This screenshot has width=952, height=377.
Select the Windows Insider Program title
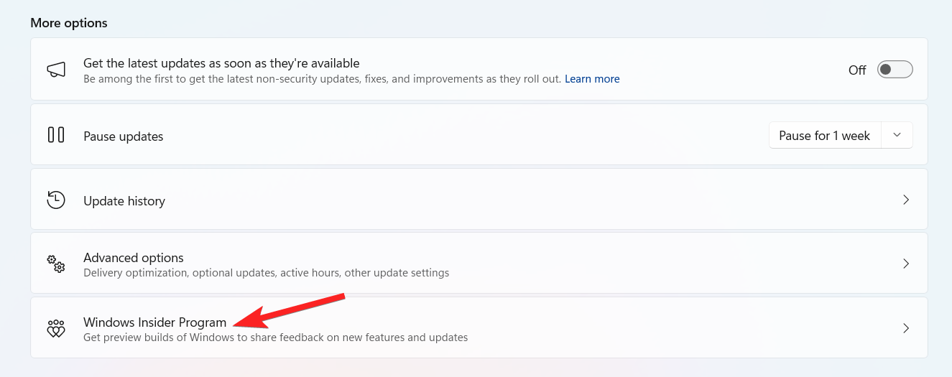[154, 322]
